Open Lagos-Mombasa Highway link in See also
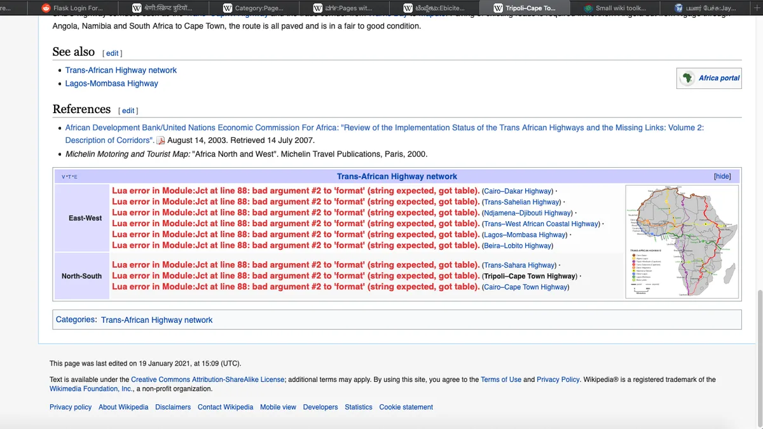The image size is (763, 429). click(x=111, y=83)
